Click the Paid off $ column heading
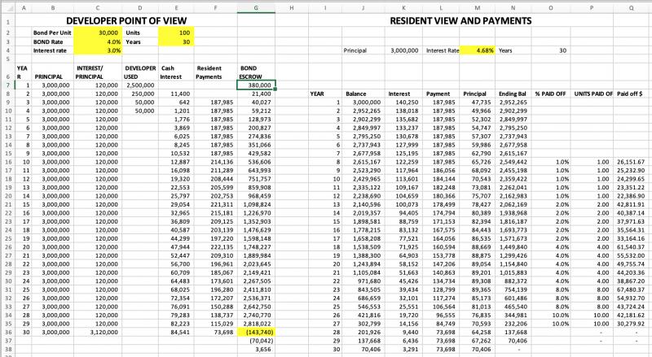The height and width of the screenshot is (357, 652). coord(629,94)
